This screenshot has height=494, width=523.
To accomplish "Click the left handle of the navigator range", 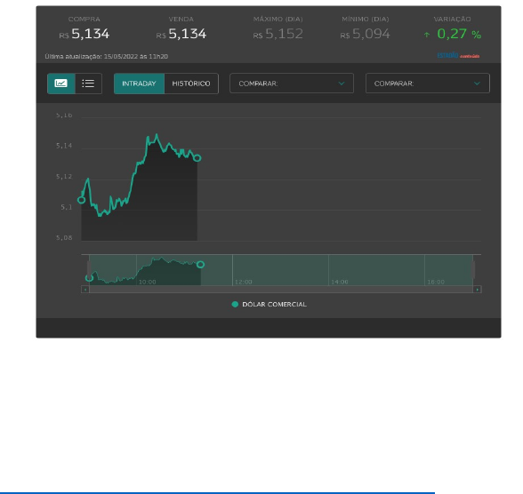I will (x=89, y=270).
